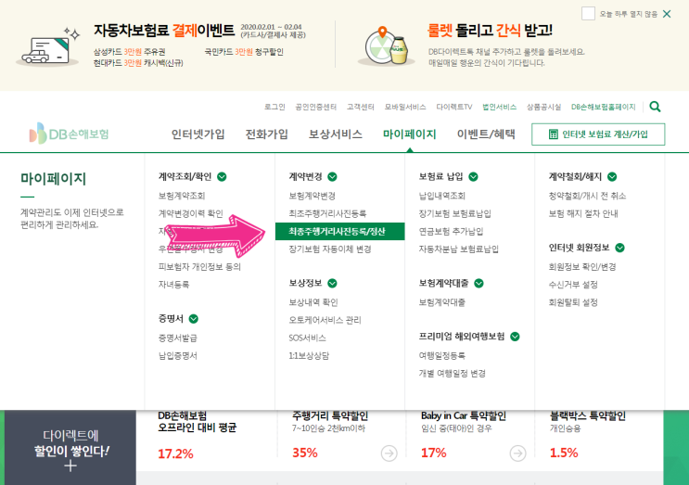This screenshot has height=485, width=689.
Task: Select 장기보험 보험료납입 entry
Action: [454, 213]
